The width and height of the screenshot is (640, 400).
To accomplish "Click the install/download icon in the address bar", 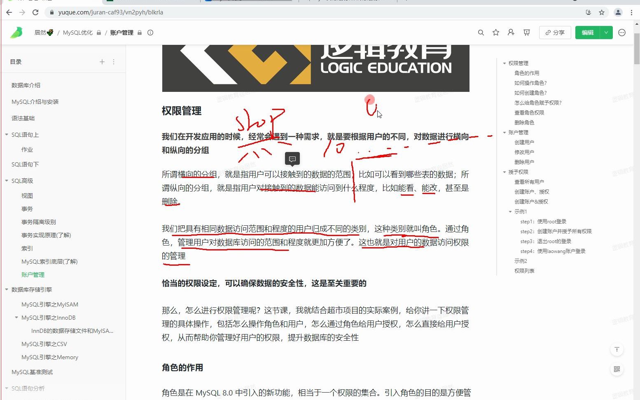I will pyautogui.click(x=589, y=12).
